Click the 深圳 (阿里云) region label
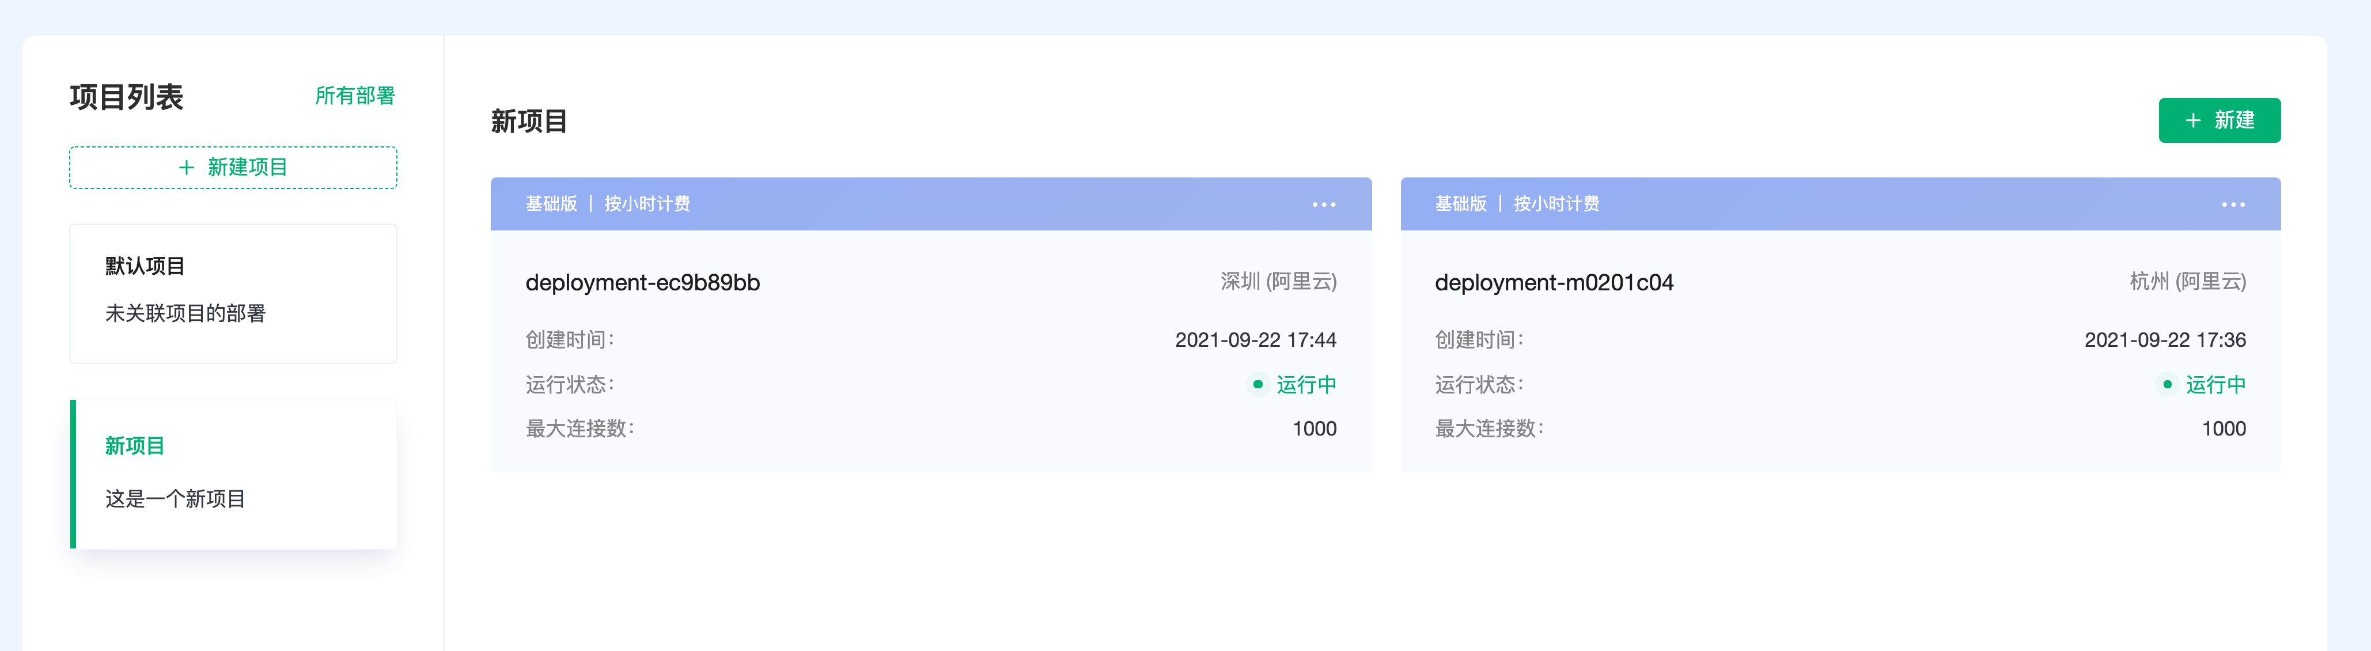Screen dimensions: 2371x651 1278,282
